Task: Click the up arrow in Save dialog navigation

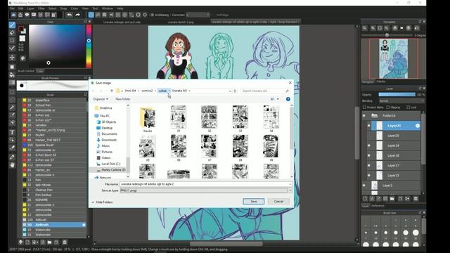Action: [x=112, y=91]
